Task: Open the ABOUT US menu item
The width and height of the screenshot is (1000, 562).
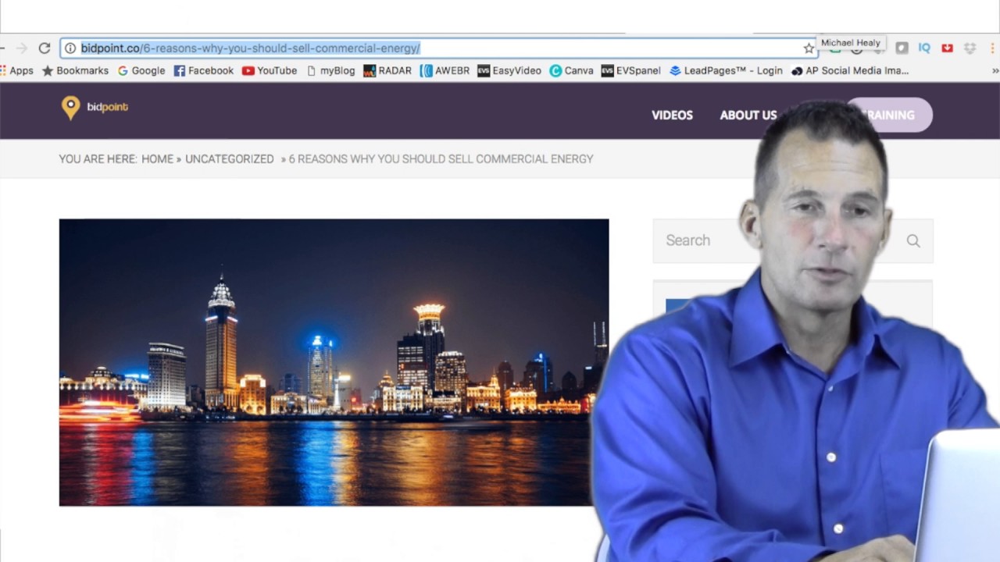Action: 748,115
